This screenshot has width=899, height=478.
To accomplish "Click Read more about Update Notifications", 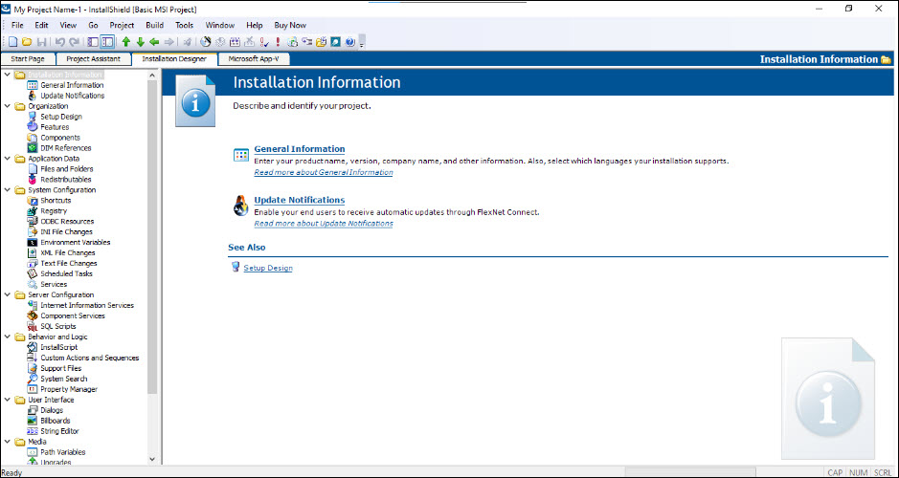I will (324, 224).
